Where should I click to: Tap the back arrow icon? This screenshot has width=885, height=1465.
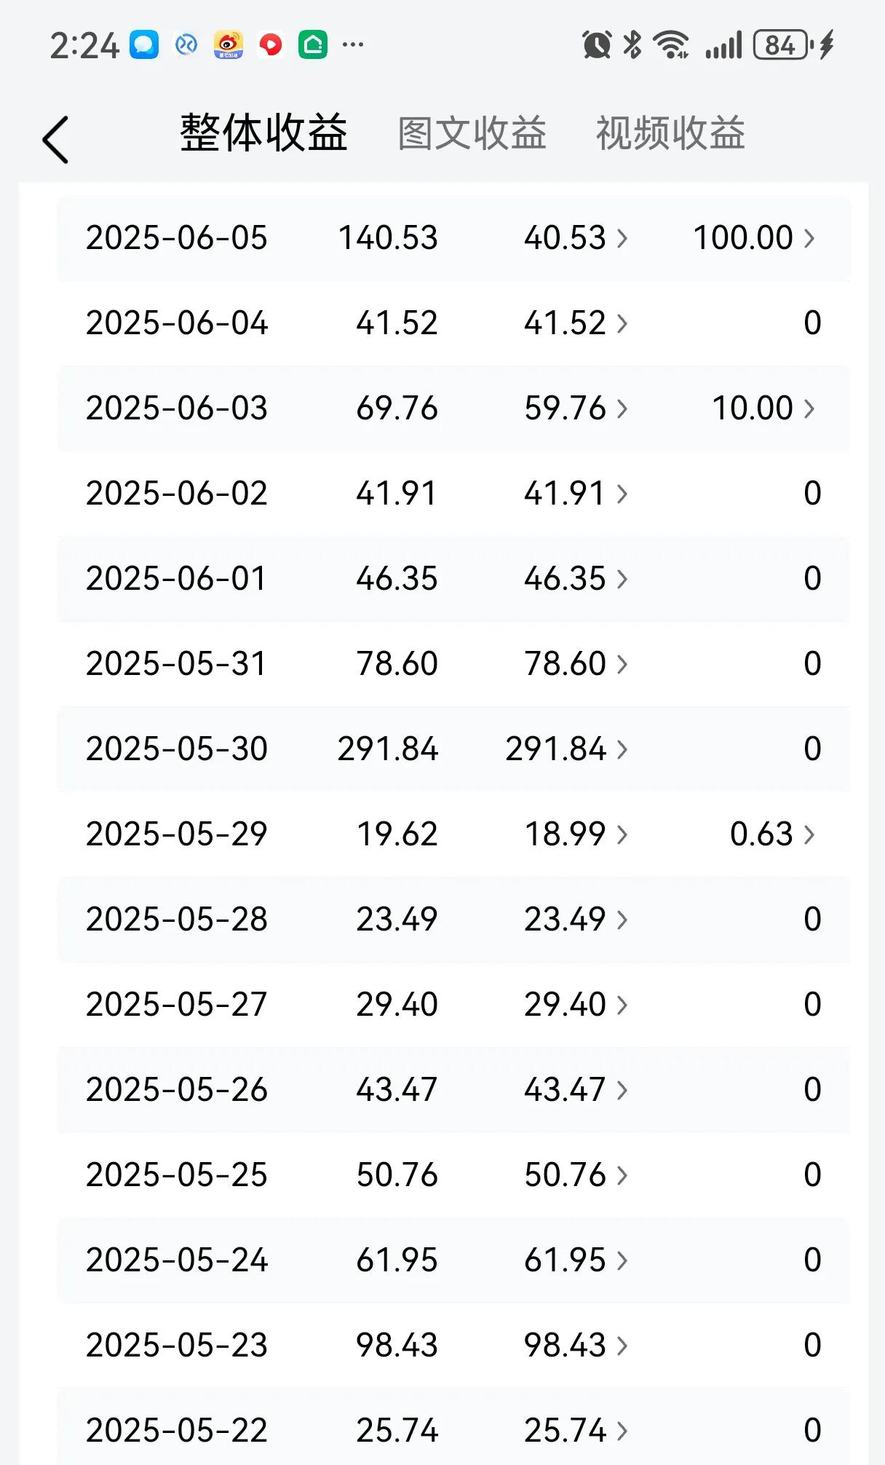[x=55, y=140]
